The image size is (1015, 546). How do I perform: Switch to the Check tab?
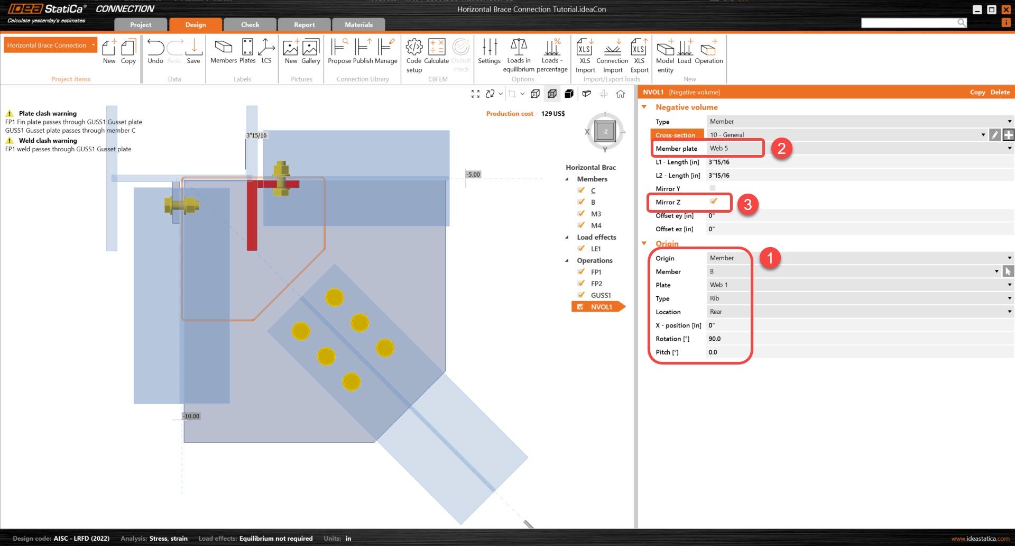tap(250, 25)
